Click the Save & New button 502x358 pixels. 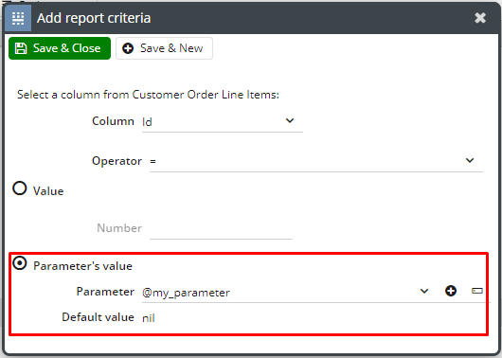click(164, 48)
